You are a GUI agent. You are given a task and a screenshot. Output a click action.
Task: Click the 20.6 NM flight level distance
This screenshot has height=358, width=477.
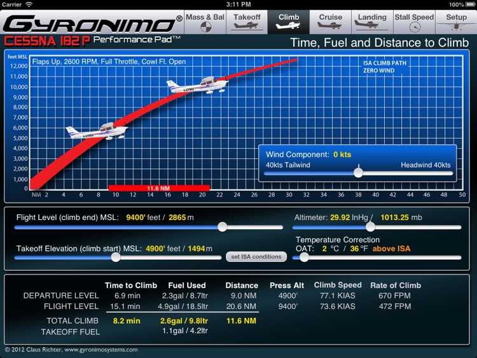[x=241, y=306]
